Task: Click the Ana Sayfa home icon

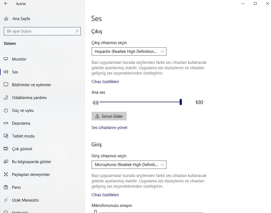Action: point(6,19)
